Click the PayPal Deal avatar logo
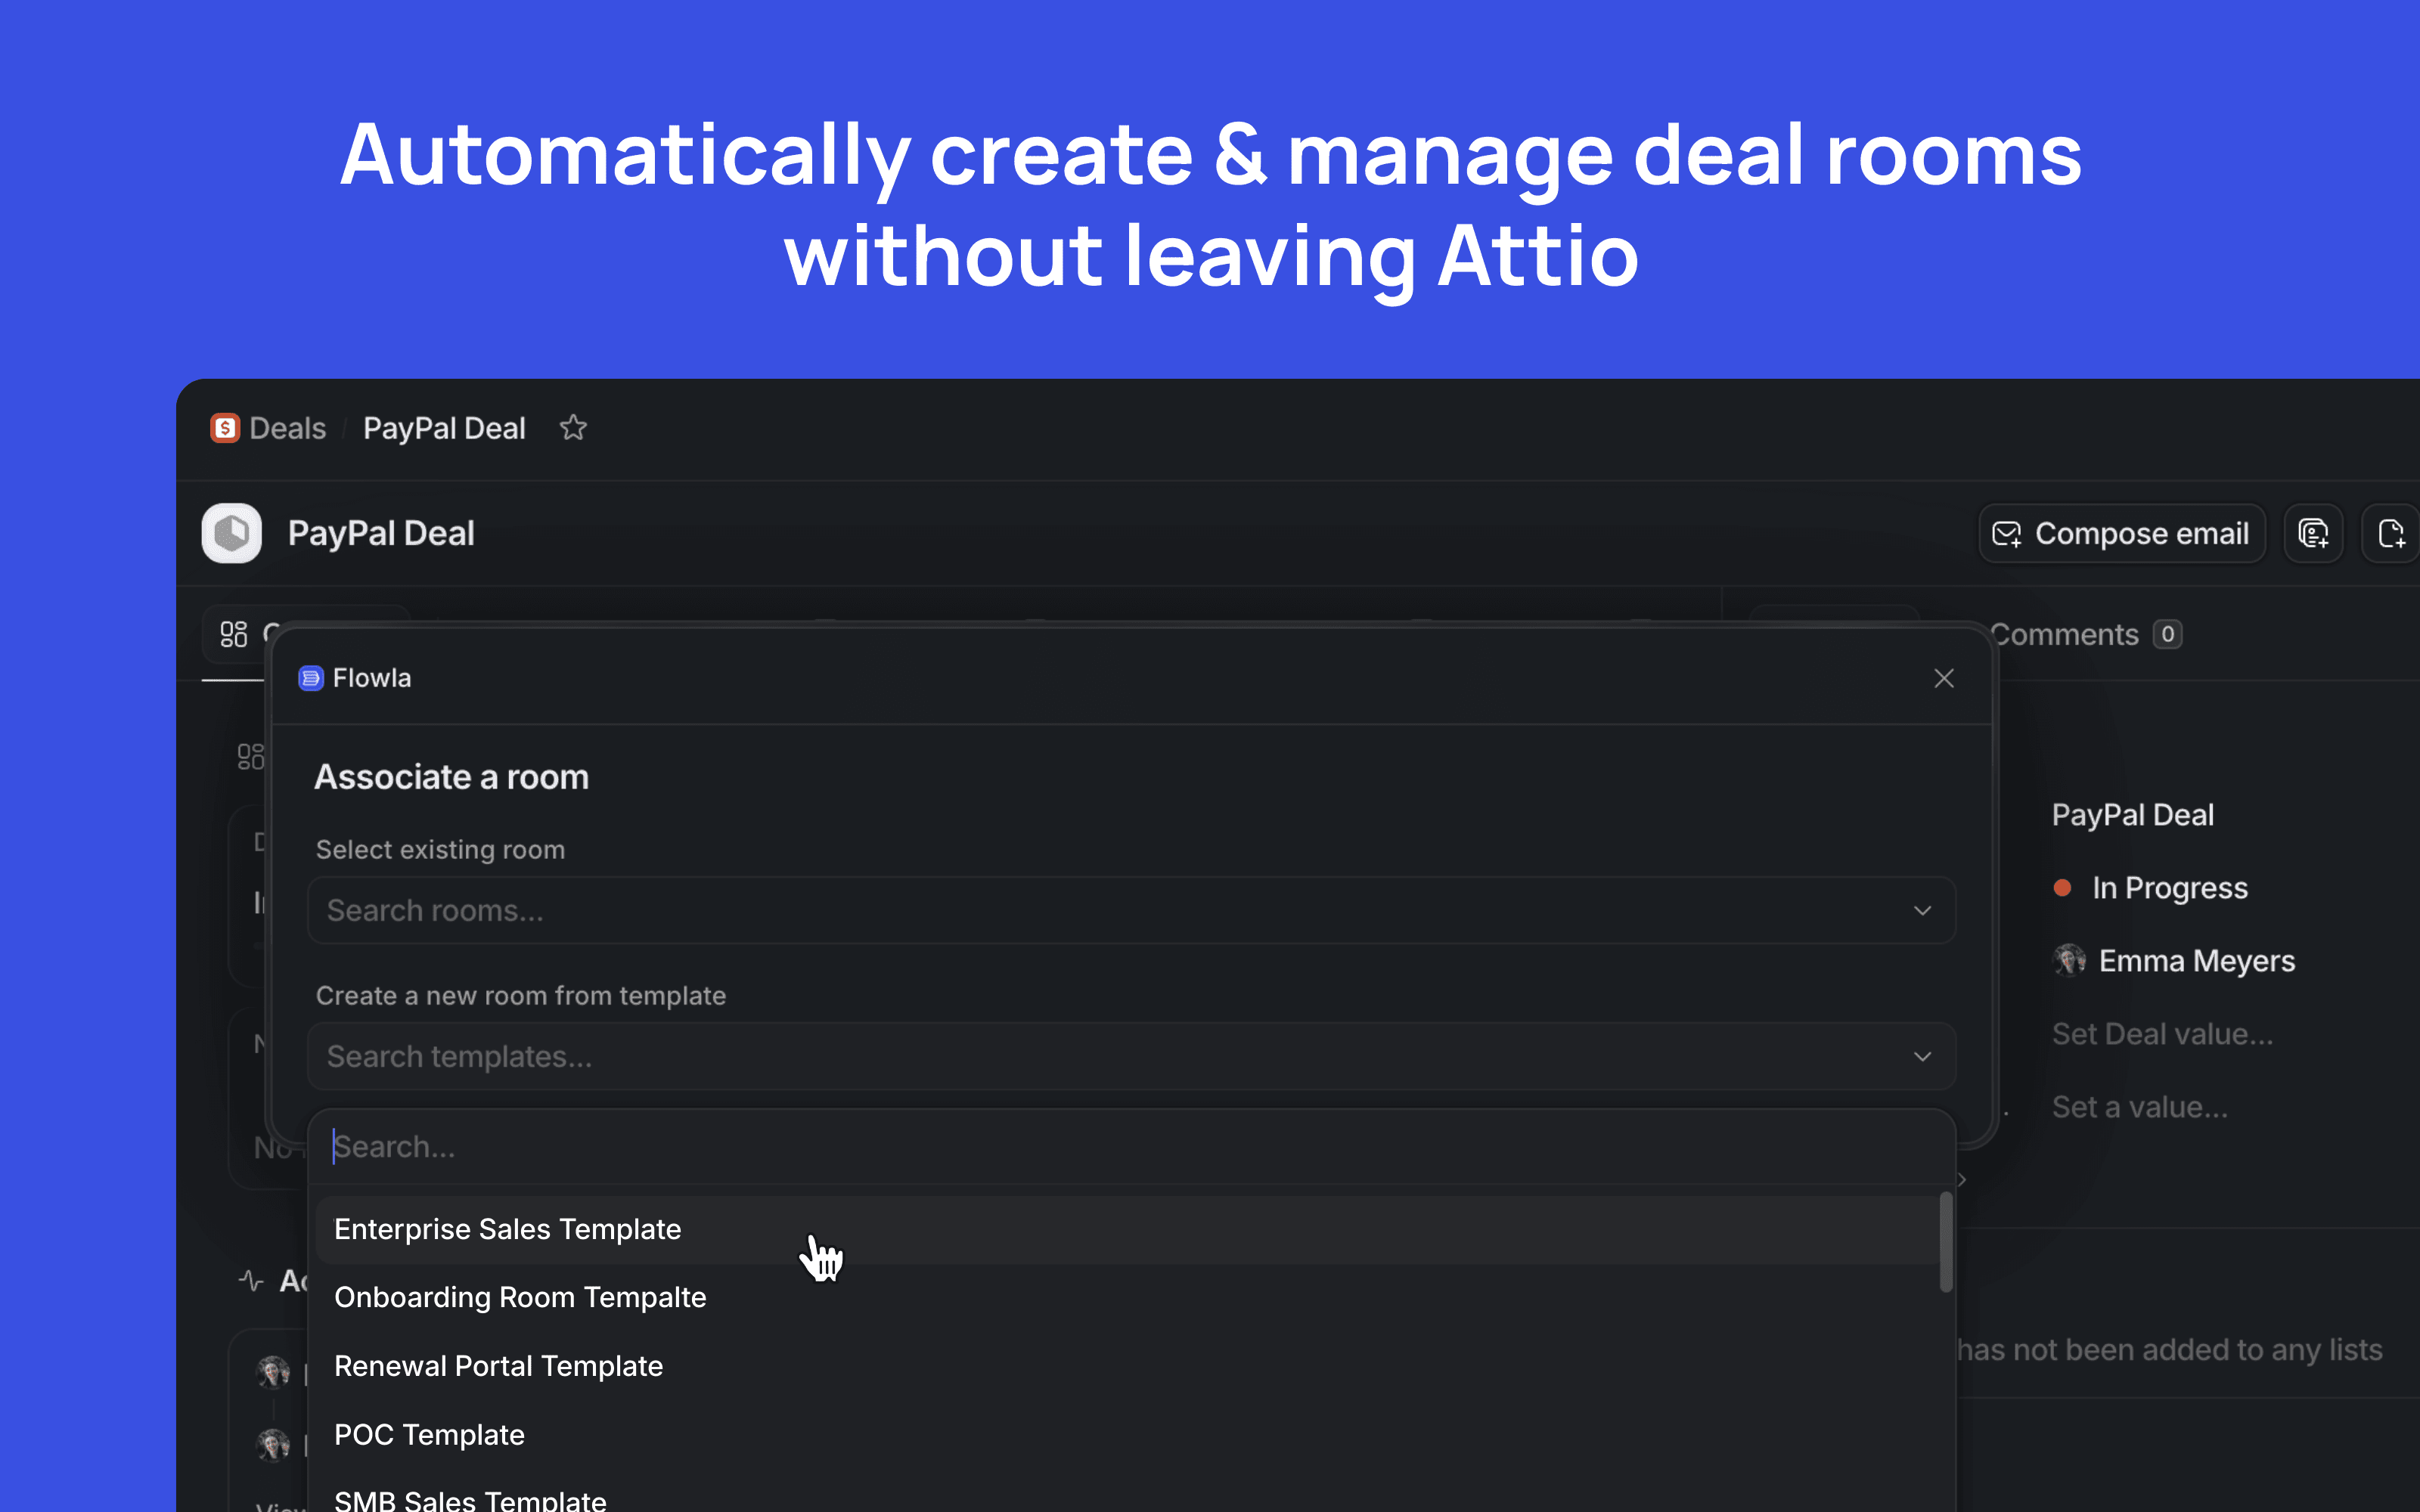 232,533
